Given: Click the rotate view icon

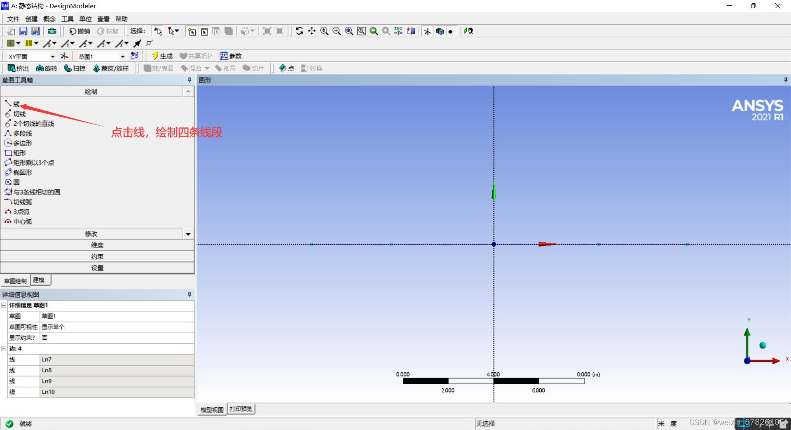Looking at the screenshot, I should 300,31.
